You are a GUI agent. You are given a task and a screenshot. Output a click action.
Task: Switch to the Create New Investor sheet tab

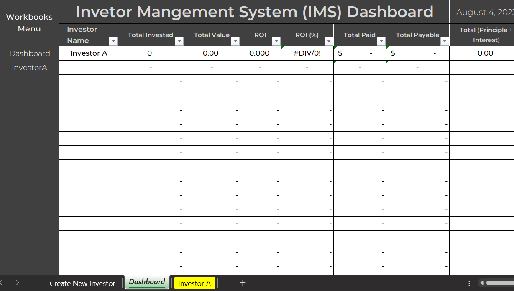tap(82, 283)
